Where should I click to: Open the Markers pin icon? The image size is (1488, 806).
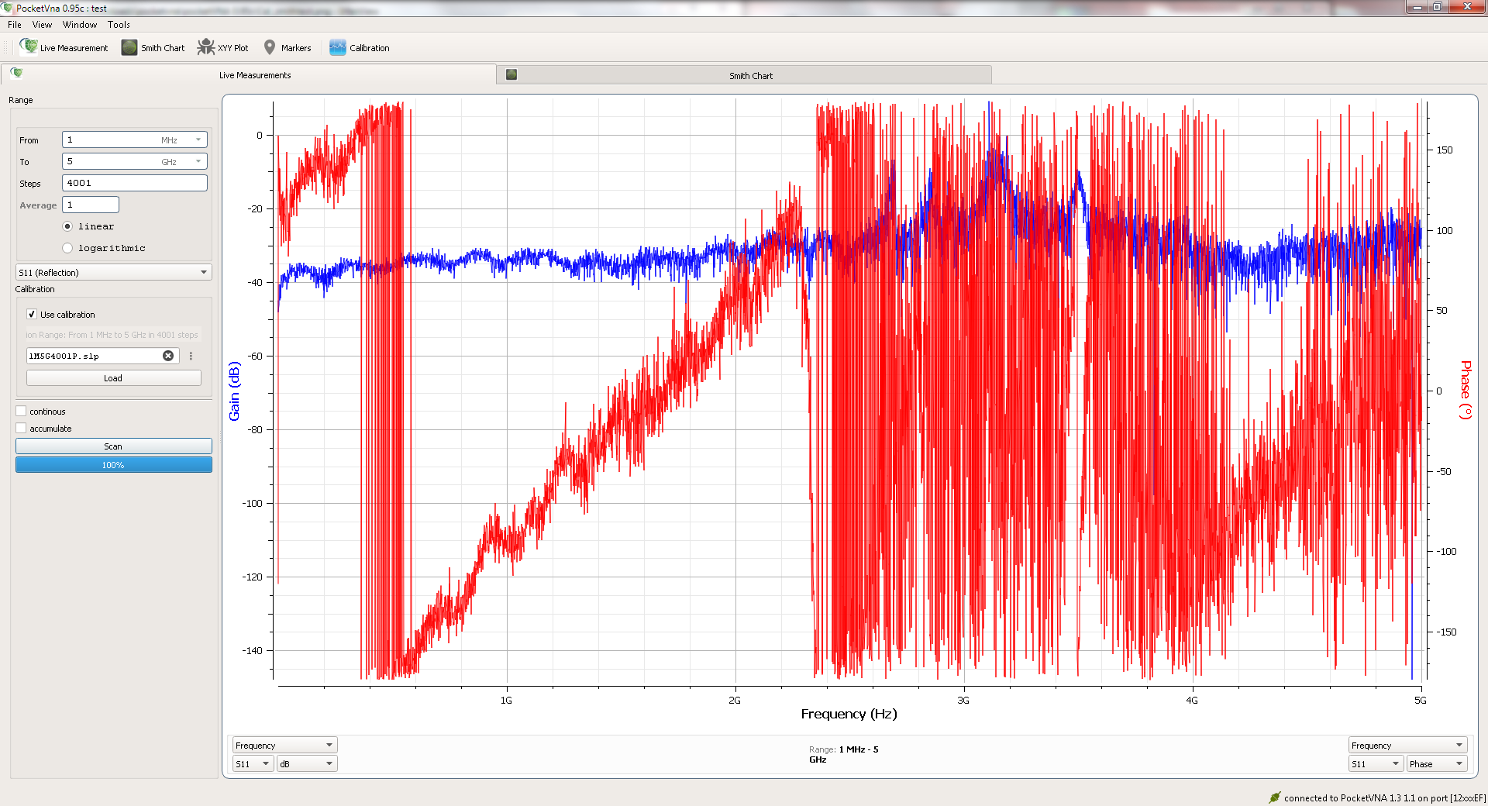click(x=270, y=47)
